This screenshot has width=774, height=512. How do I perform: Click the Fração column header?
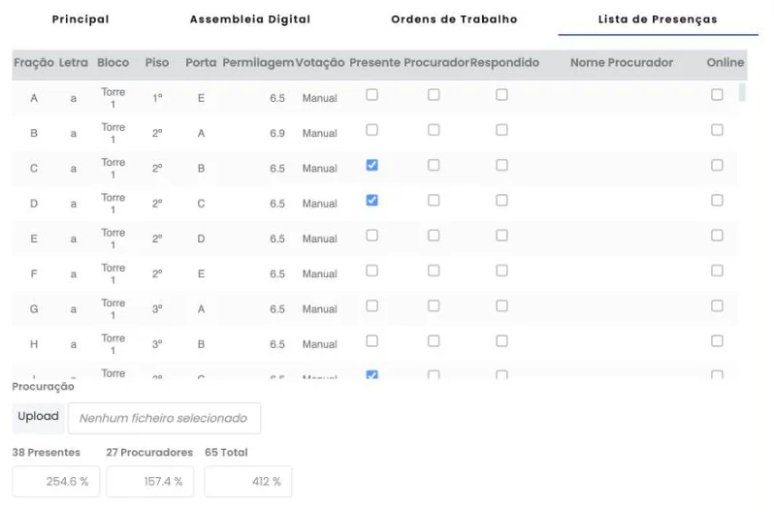point(34,63)
